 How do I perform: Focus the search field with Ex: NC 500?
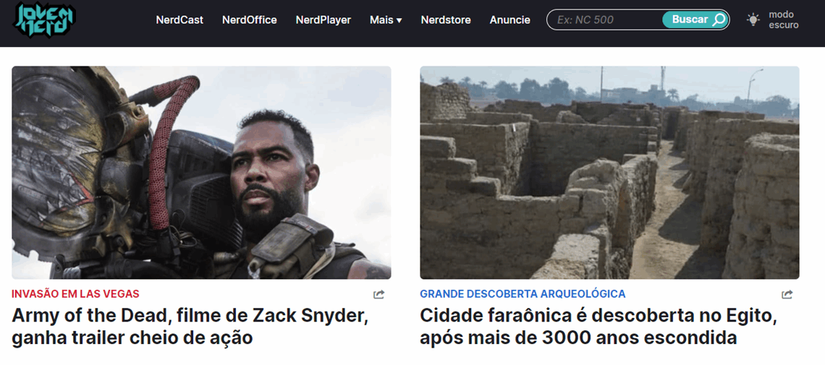click(x=605, y=20)
